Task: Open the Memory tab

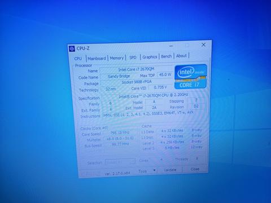Action: [x=117, y=58]
